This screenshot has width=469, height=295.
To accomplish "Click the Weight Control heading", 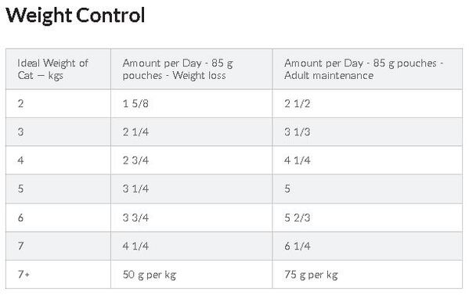I will [75, 15].
